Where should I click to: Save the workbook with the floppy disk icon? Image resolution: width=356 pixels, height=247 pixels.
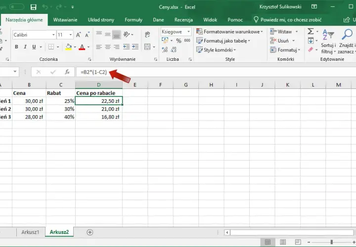click(x=34, y=7)
